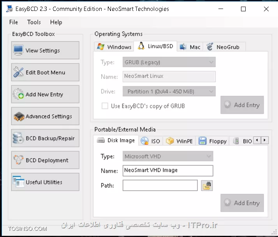278x237 pixels.
Task: Click the database icon on BCD Backup/Repair
Action: (18, 138)
